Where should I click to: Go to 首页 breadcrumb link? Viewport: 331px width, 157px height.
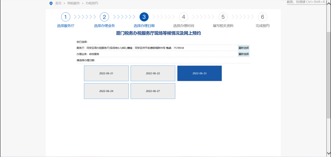[58, 3]
